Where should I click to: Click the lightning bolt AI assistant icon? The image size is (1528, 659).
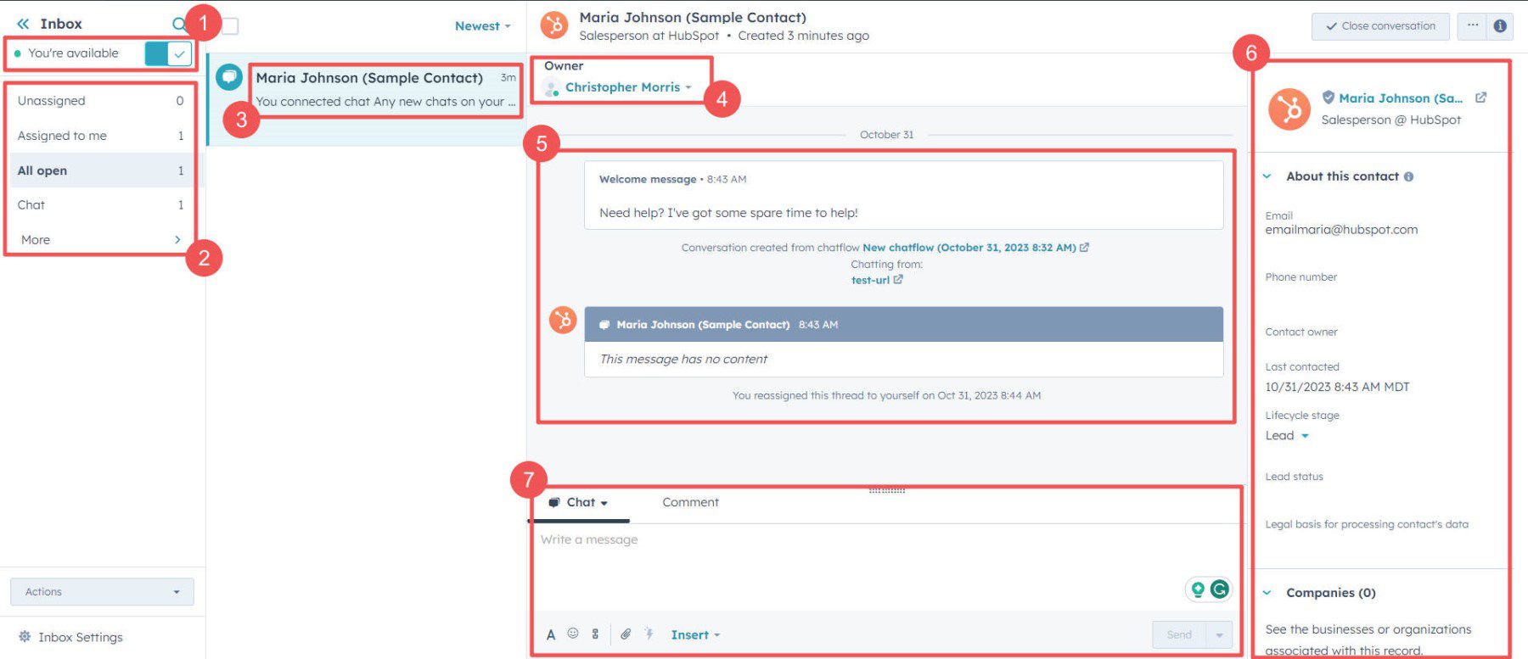pos(649,634)
